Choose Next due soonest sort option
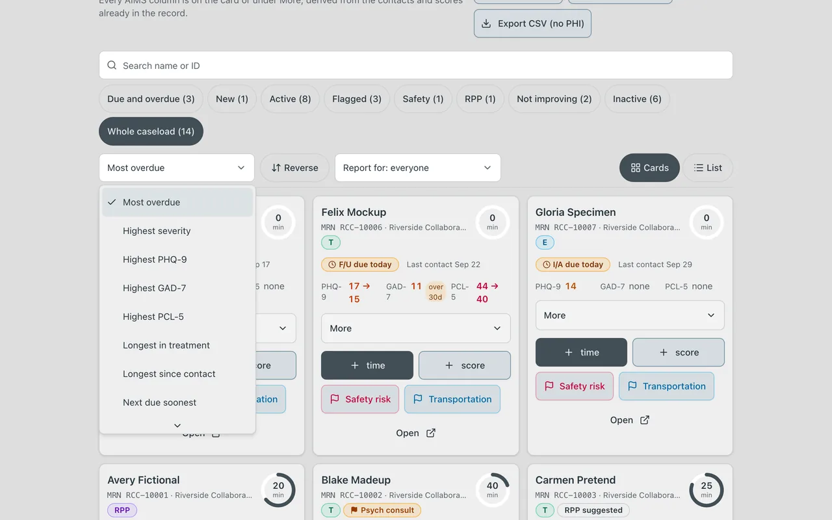This screenshot has height=520, width=832. (x=177, y=402)
